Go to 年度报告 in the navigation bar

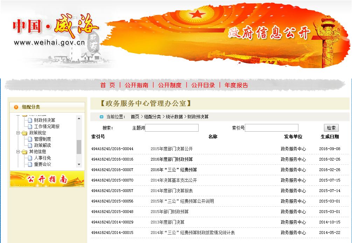point(236,85)
